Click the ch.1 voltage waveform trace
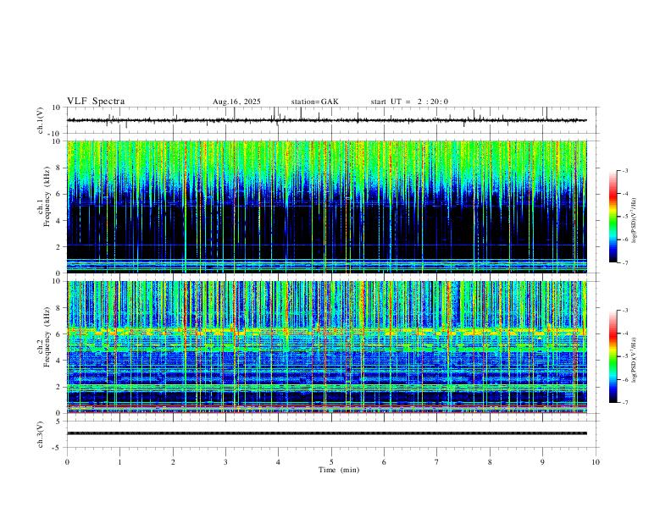 click(x=326, y=120)
